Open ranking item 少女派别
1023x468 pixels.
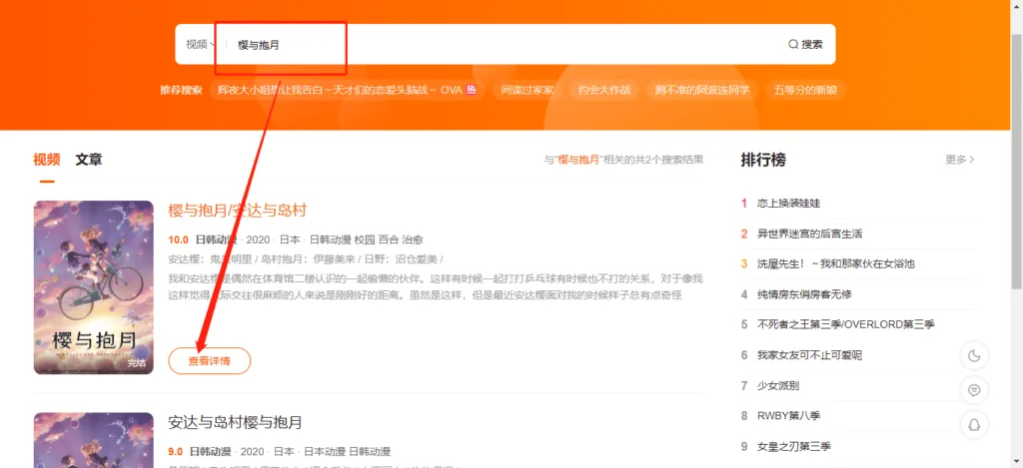click(777, 386)
